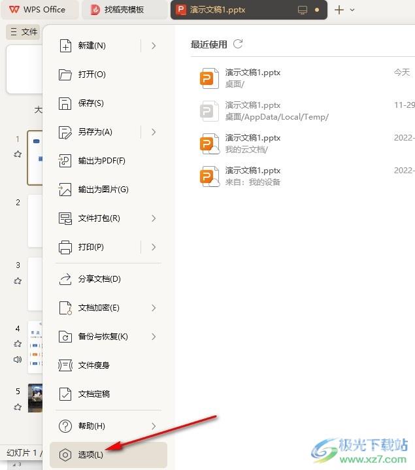Click the backup and restore icon beside 备份与恢复(K)
Image resolution: width=415 pixels, height=470 pixels.
pos(65,337)
